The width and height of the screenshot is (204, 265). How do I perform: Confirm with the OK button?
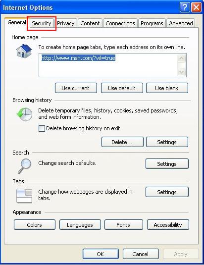(x=101, y=254)
